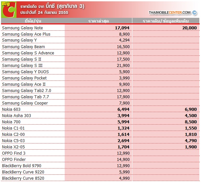Select the Nokia 603 name
Screen dimensions: 201x183
11,109
